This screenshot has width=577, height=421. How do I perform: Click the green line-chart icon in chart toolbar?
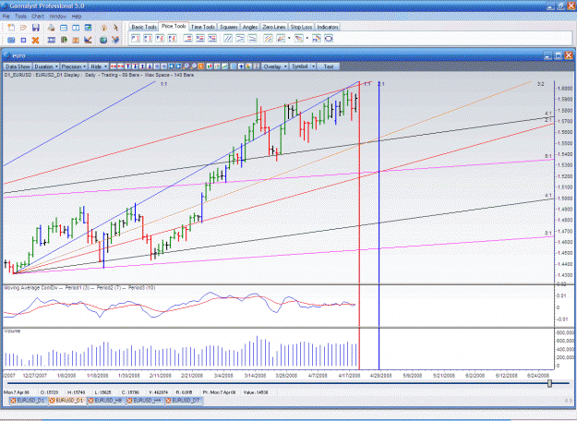pos(224,66)
